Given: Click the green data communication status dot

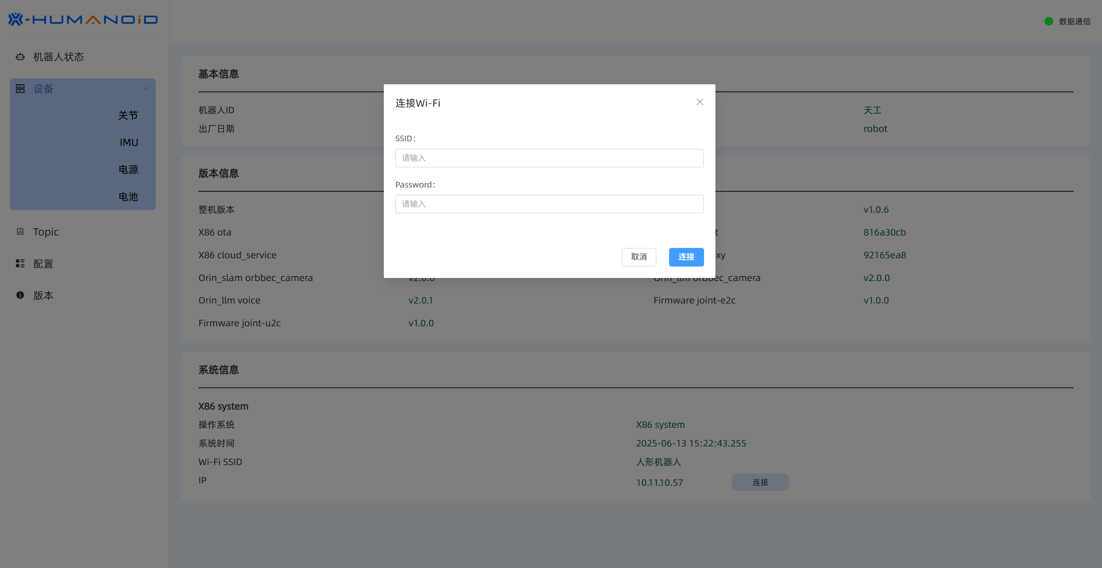Looking at the screenshot, I should tap(1048, 21).
